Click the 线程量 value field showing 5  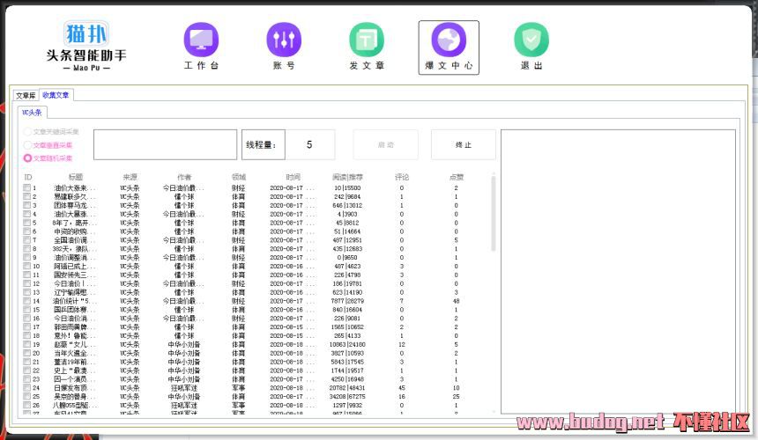pyautogui.click(x=309, y=144)
